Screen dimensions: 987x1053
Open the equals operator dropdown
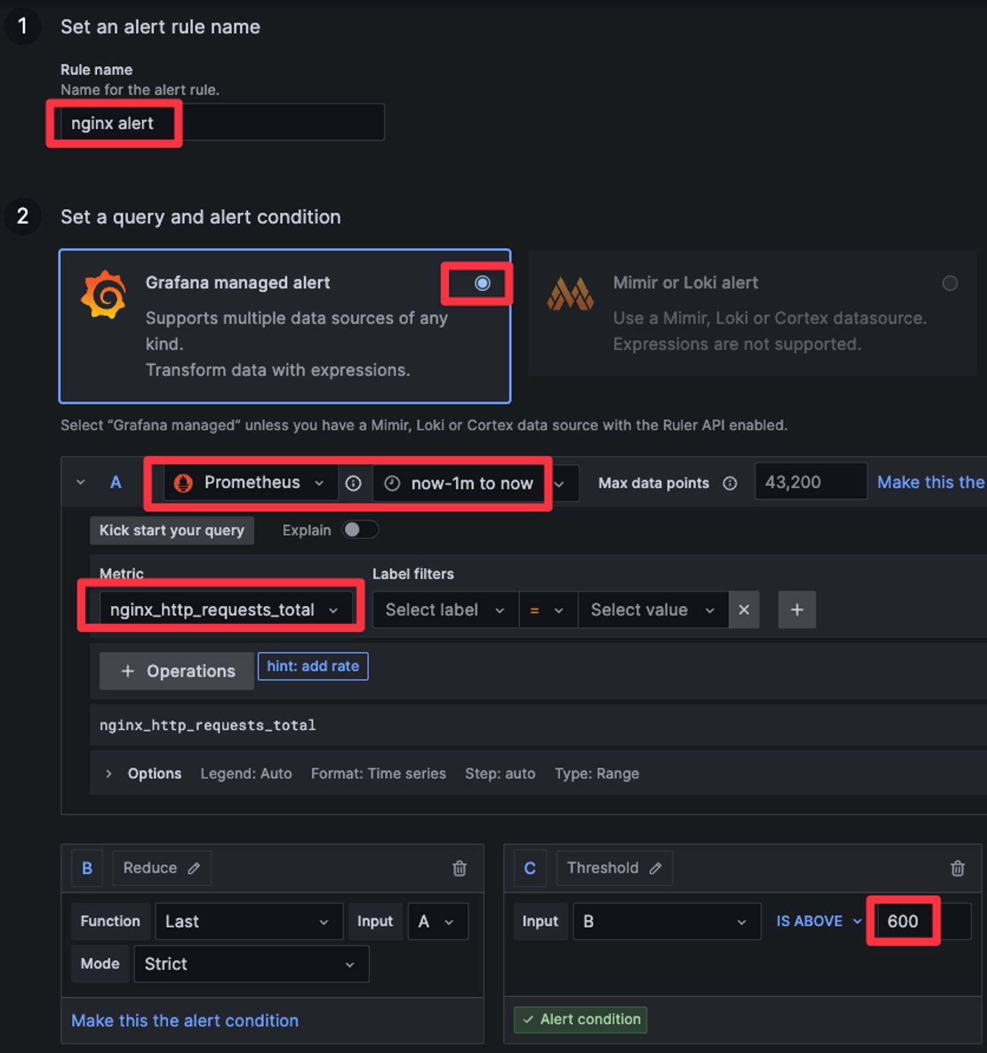tap(548, 609)
